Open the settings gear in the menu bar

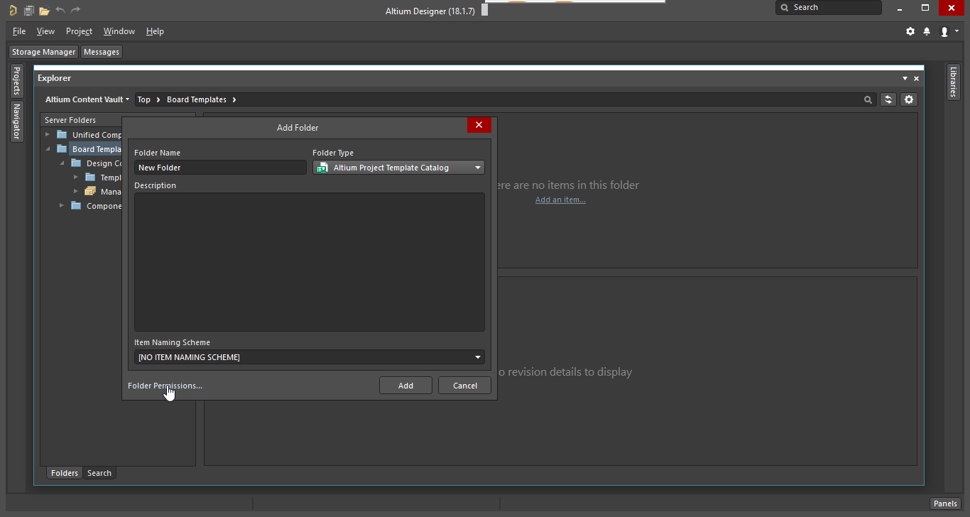point(910,31)
